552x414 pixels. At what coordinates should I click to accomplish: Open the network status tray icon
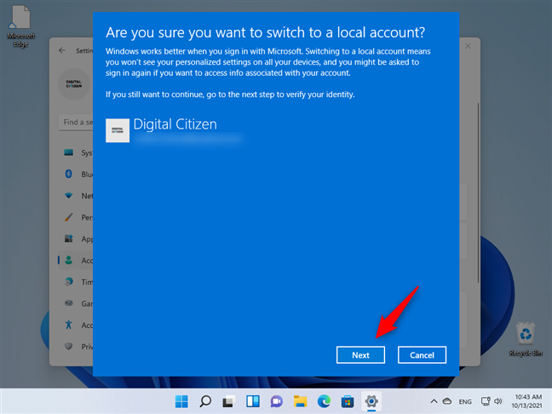click(486, 401)
